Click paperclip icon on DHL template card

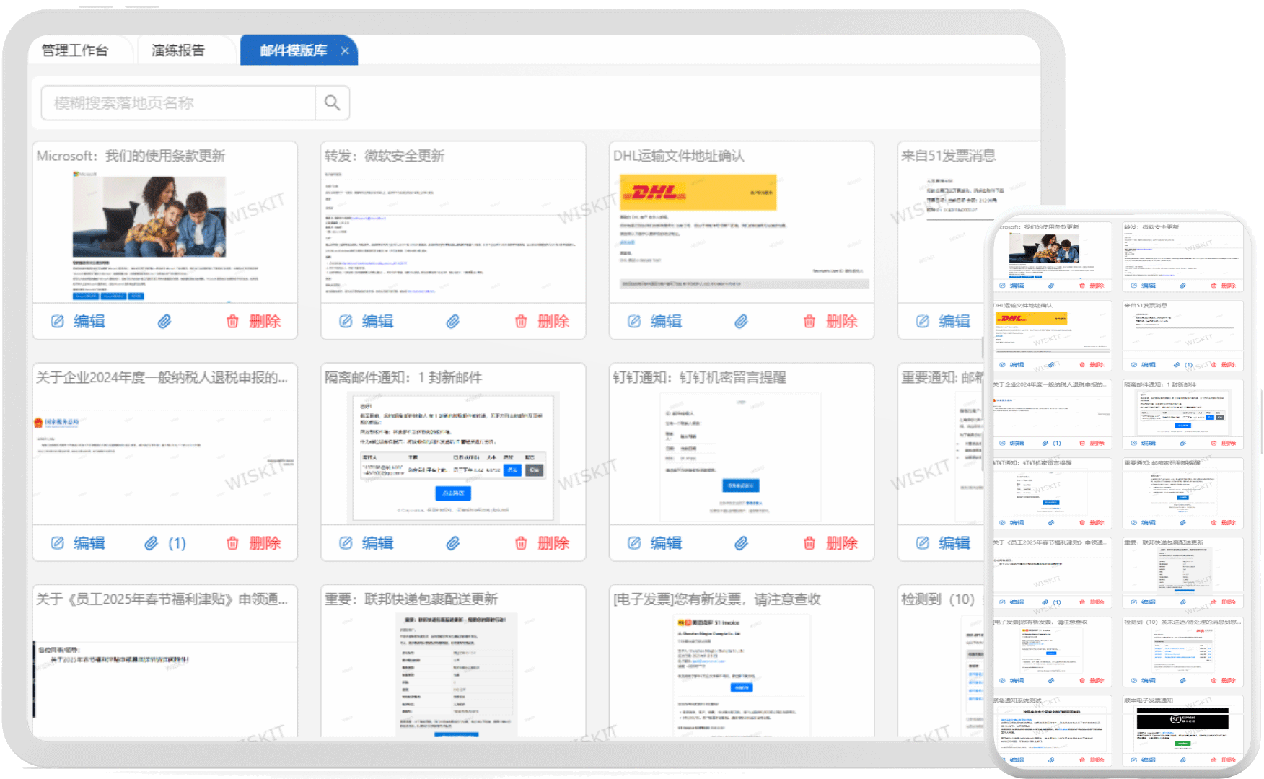[741, 322]
